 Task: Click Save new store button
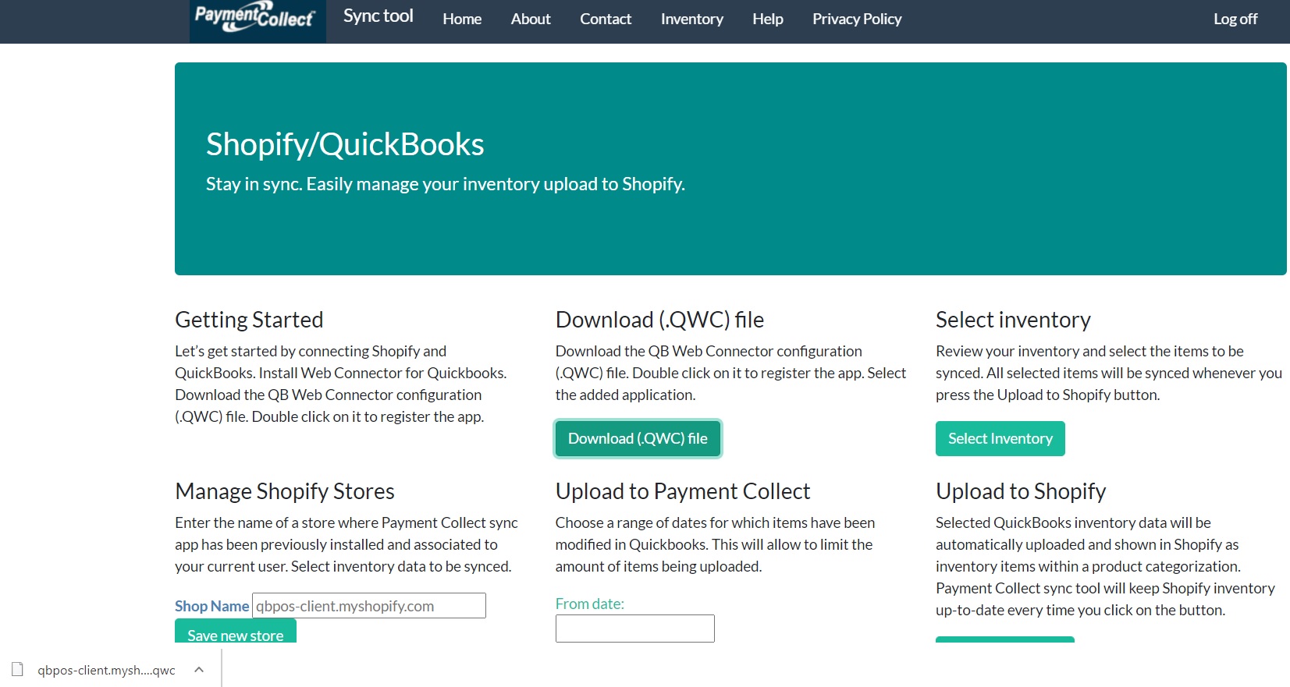235,632
